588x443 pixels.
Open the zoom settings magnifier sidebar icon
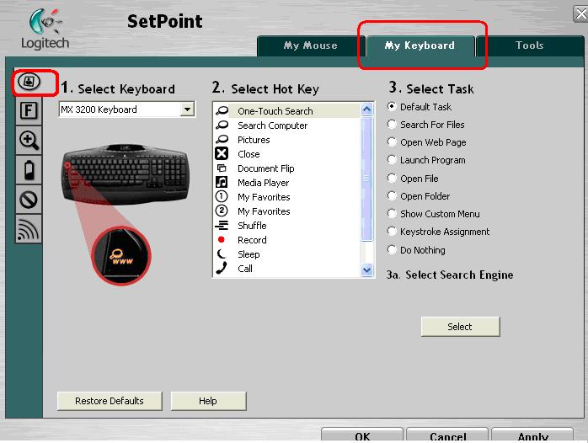tap(29, 140)
